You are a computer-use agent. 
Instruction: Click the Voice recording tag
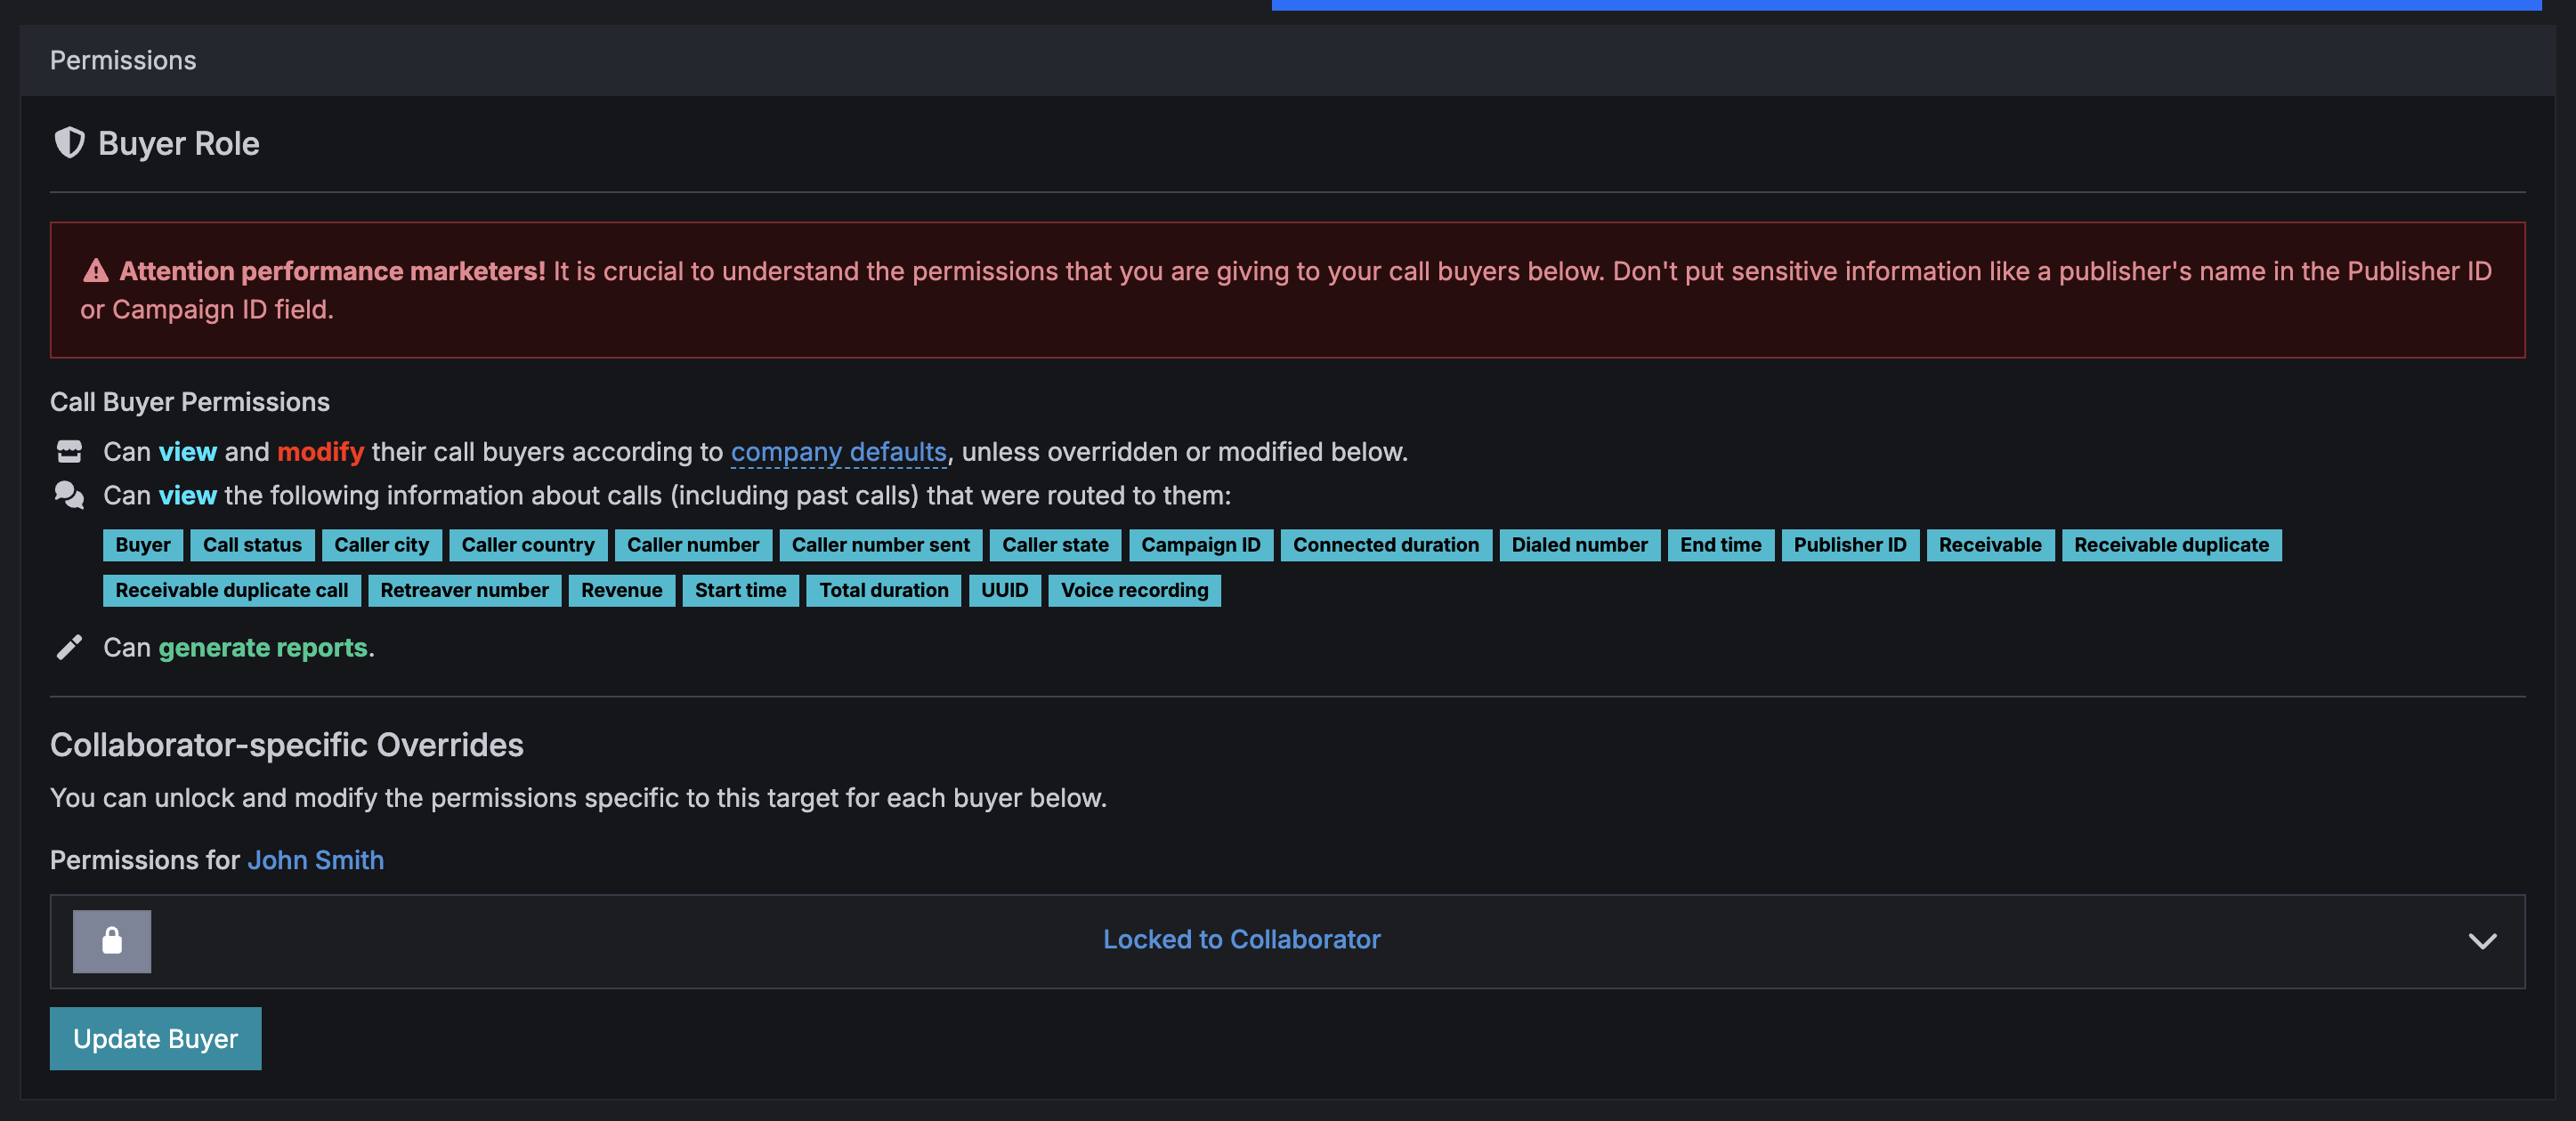(x=1134, y=591)
